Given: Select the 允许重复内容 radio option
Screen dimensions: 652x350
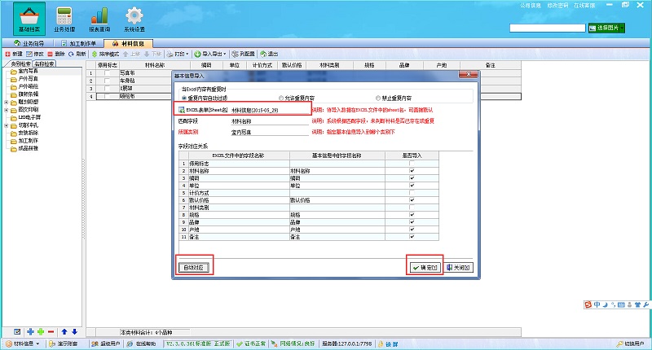Looking at the screenshot, I should click(x=281, y=98).
